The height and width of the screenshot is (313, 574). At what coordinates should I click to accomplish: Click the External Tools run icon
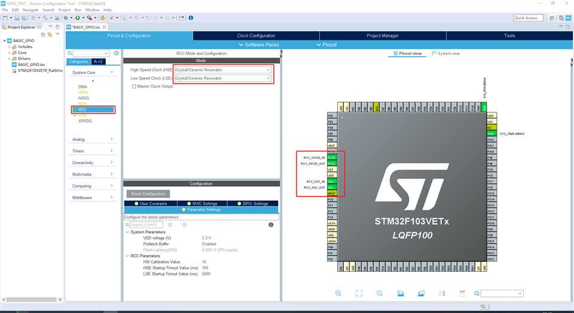(x=89, y=17)
